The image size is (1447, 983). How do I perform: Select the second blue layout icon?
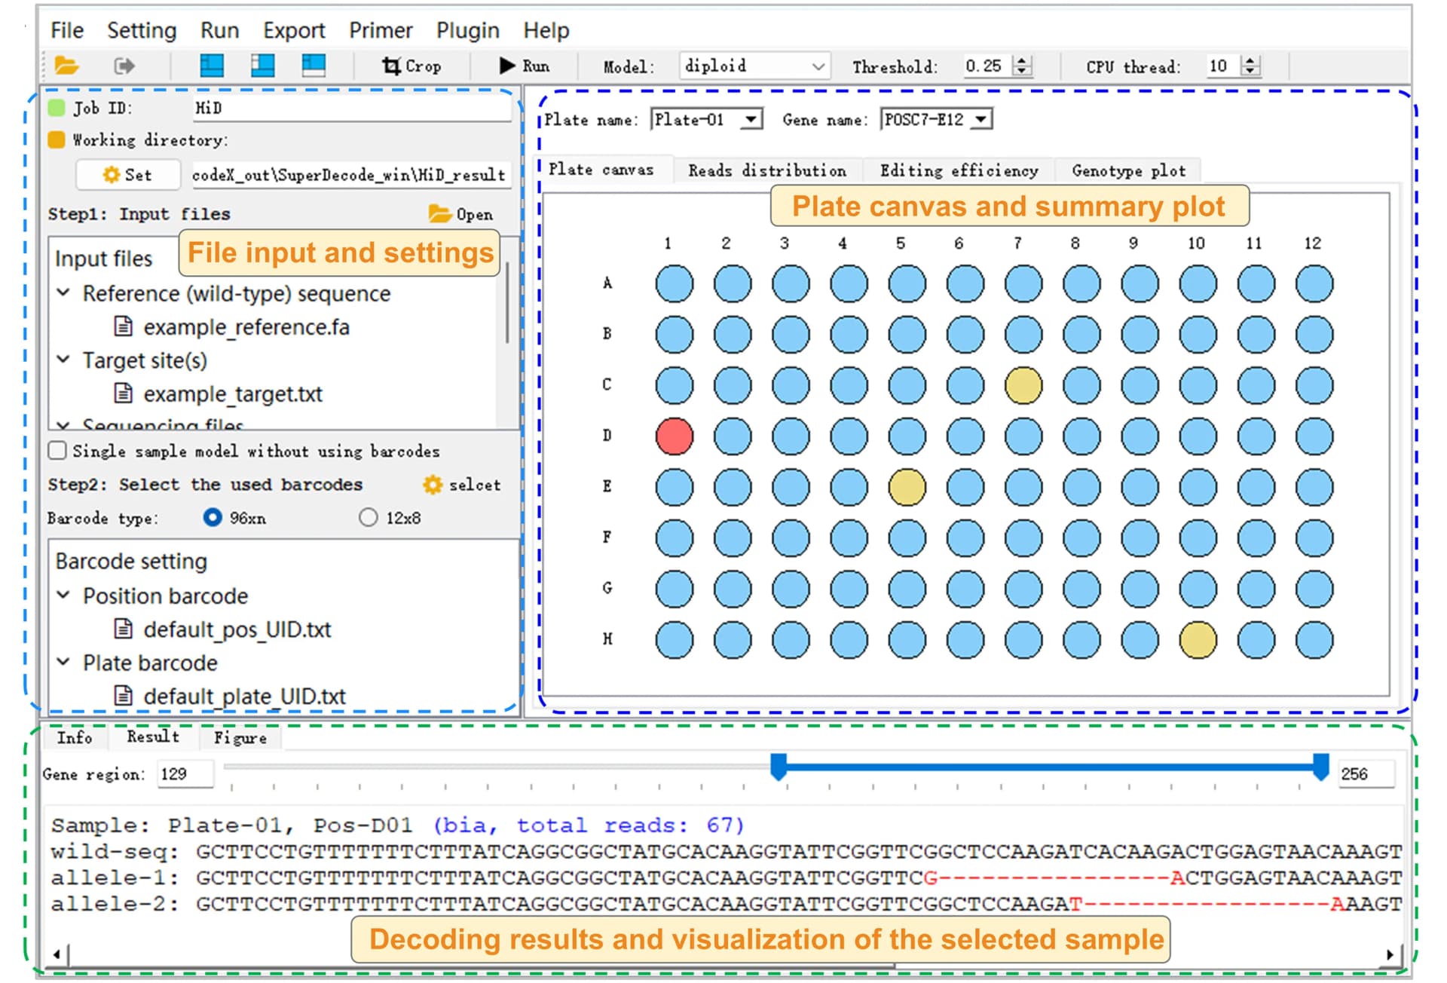point(262,66)
